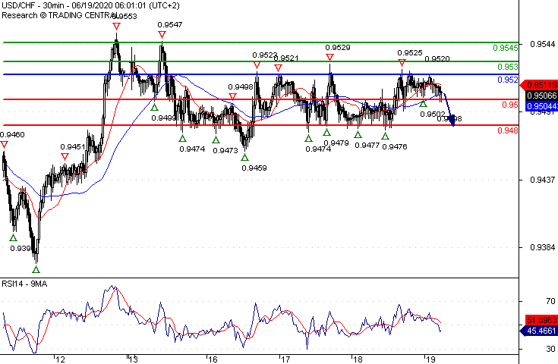Select the green triangle marker above the 0.9477 label
558x364 pixels.
click(358, 134)
